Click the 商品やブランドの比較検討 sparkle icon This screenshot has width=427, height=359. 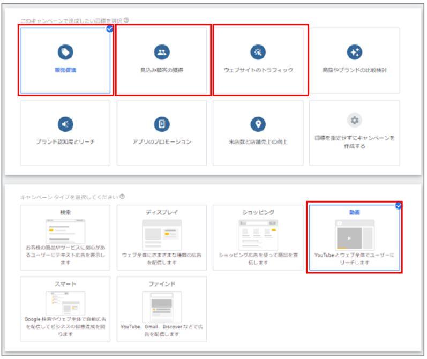(354, 51)
